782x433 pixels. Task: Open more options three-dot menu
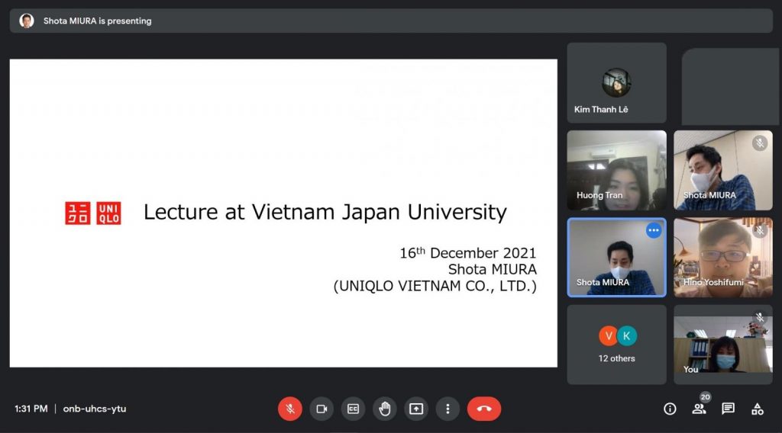(x=448, y=409)
